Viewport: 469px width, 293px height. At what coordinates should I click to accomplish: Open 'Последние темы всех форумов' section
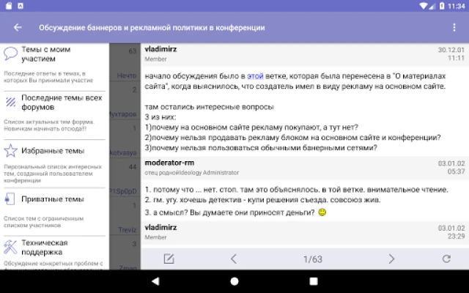pos(61,102)
